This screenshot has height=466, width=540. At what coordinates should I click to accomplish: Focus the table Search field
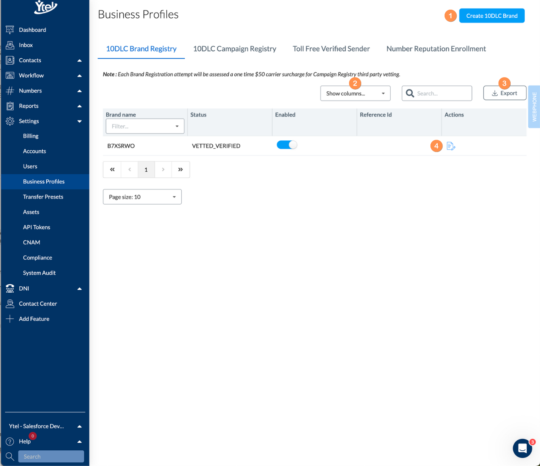pyautogui.click(x=437, y=93)
